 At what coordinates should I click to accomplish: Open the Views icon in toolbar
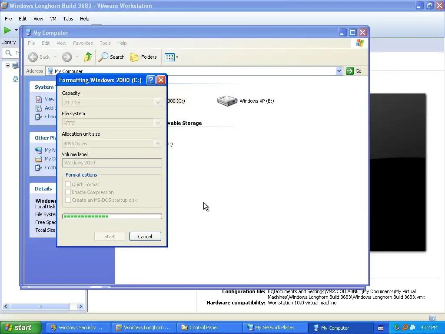point(169,57)
